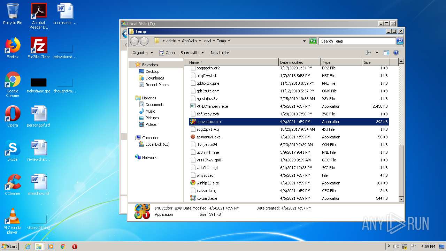Select Favorites in navigation pane
Screen dimensions: 446x251
click(x=150, y=65)
